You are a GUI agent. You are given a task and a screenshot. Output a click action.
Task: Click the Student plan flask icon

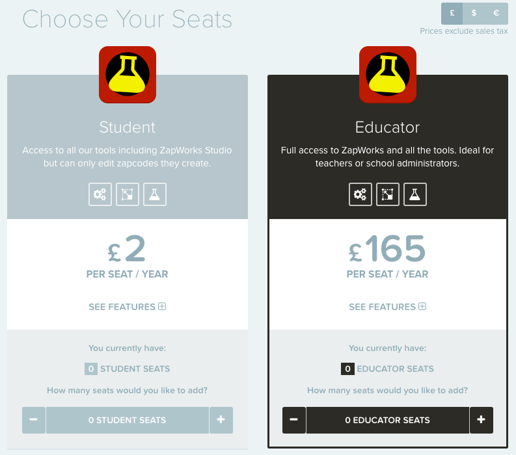coord(155,194)
